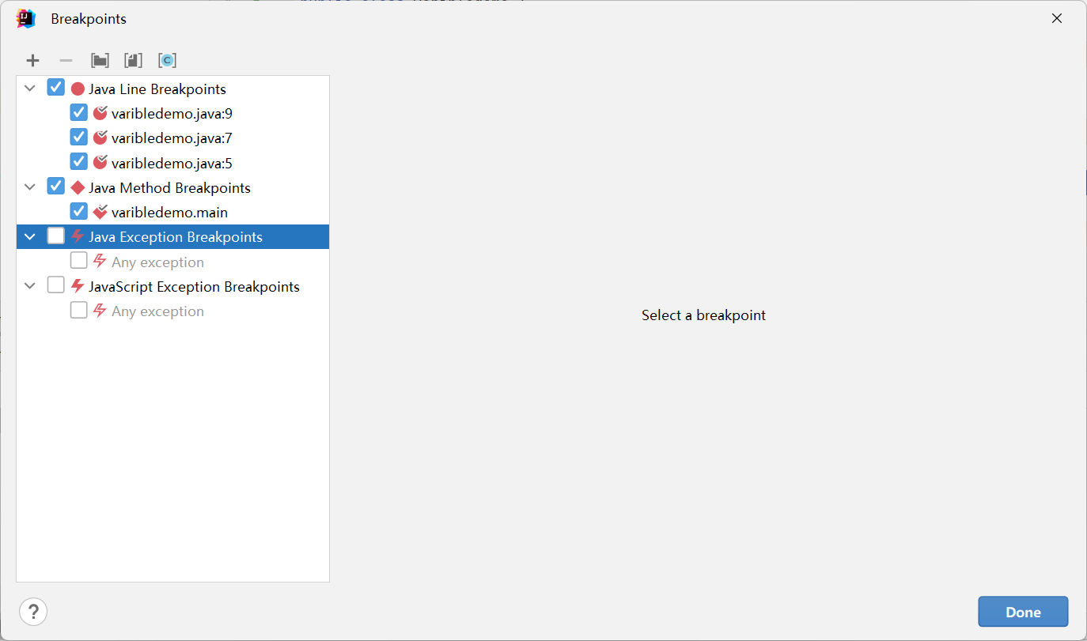Image resolution: width=1087 pixels, height=641 pixels.
Task: Collapse the Java Method Breakpoints group
Action: pos(29,187)
